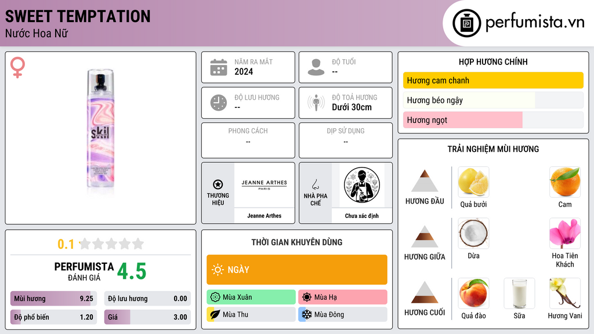Viewport: 594px width, 334px height.
Task: Click the perfumer illustration above Chưa xác định
Action: 362,185
